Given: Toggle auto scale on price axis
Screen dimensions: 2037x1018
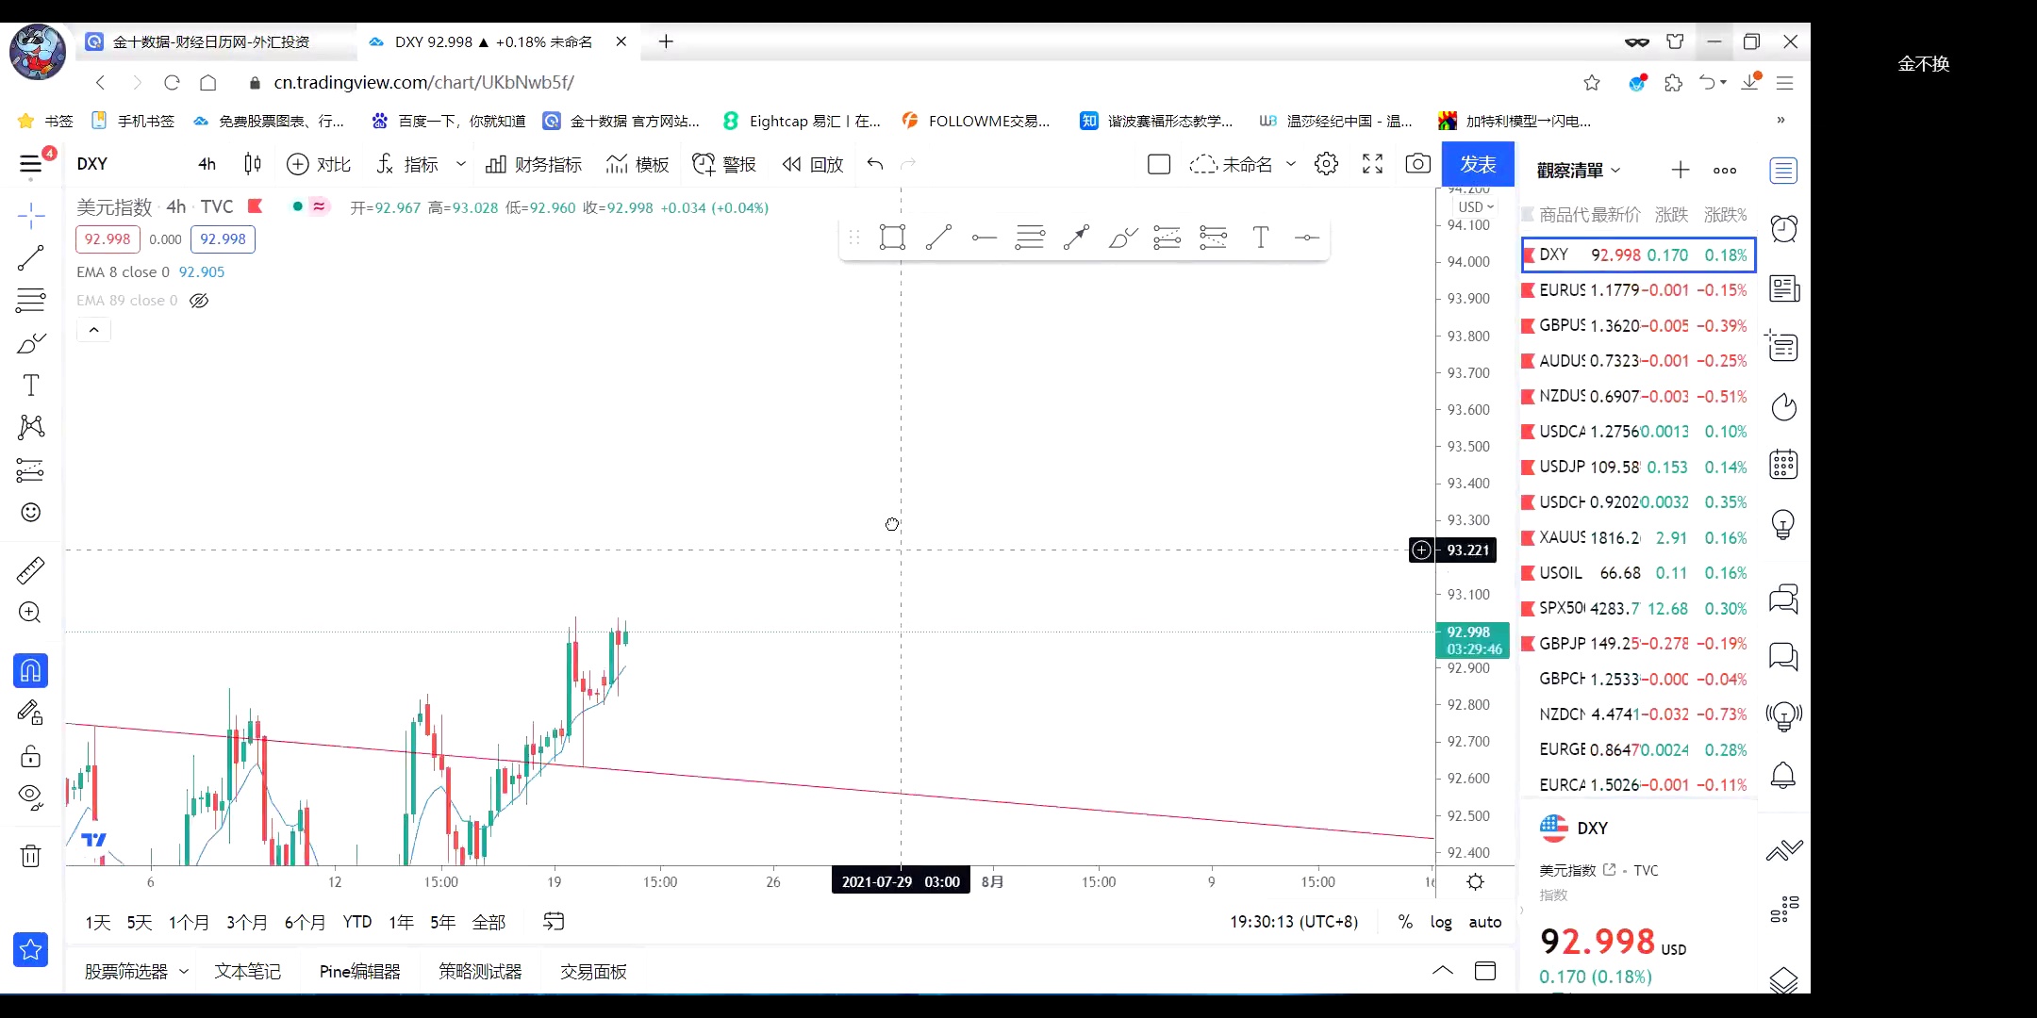Looking at the screenshot, I should (1484, 922).
